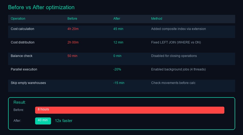Screen dimensions: 243x135
Task: Select the Cost calculation row label
Action: (x=22, y=29)
